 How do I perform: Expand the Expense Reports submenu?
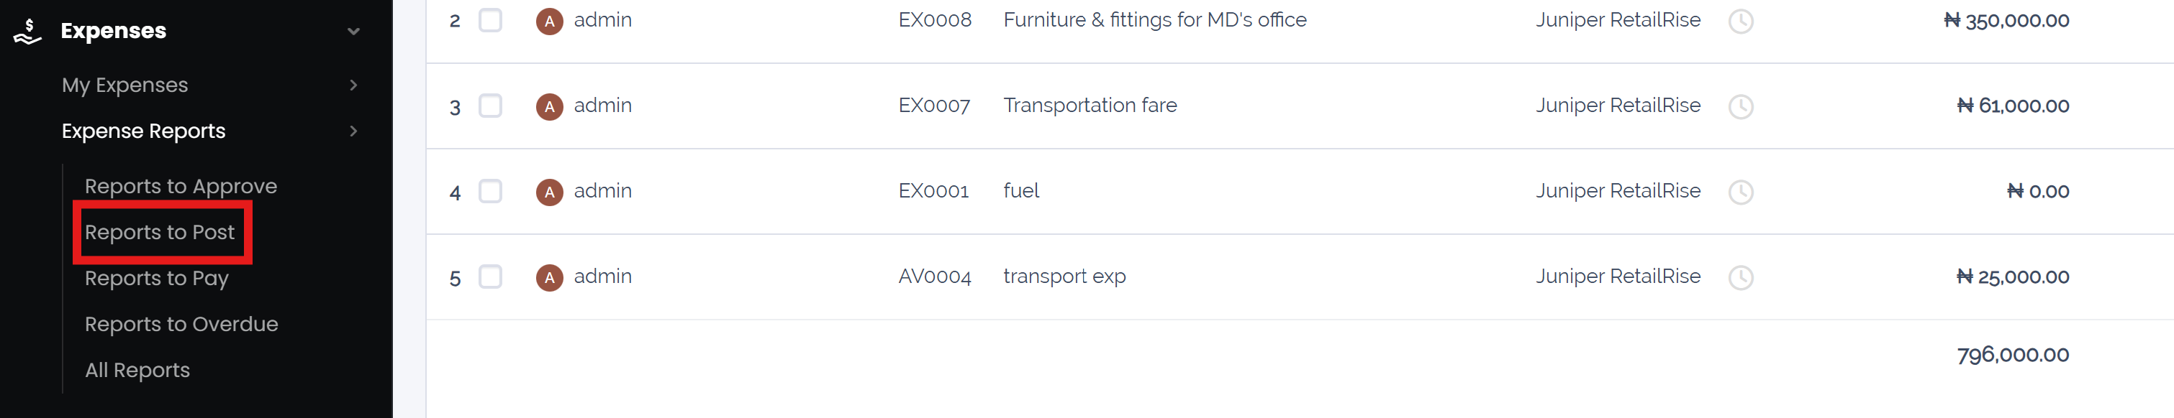coord(353,131)
